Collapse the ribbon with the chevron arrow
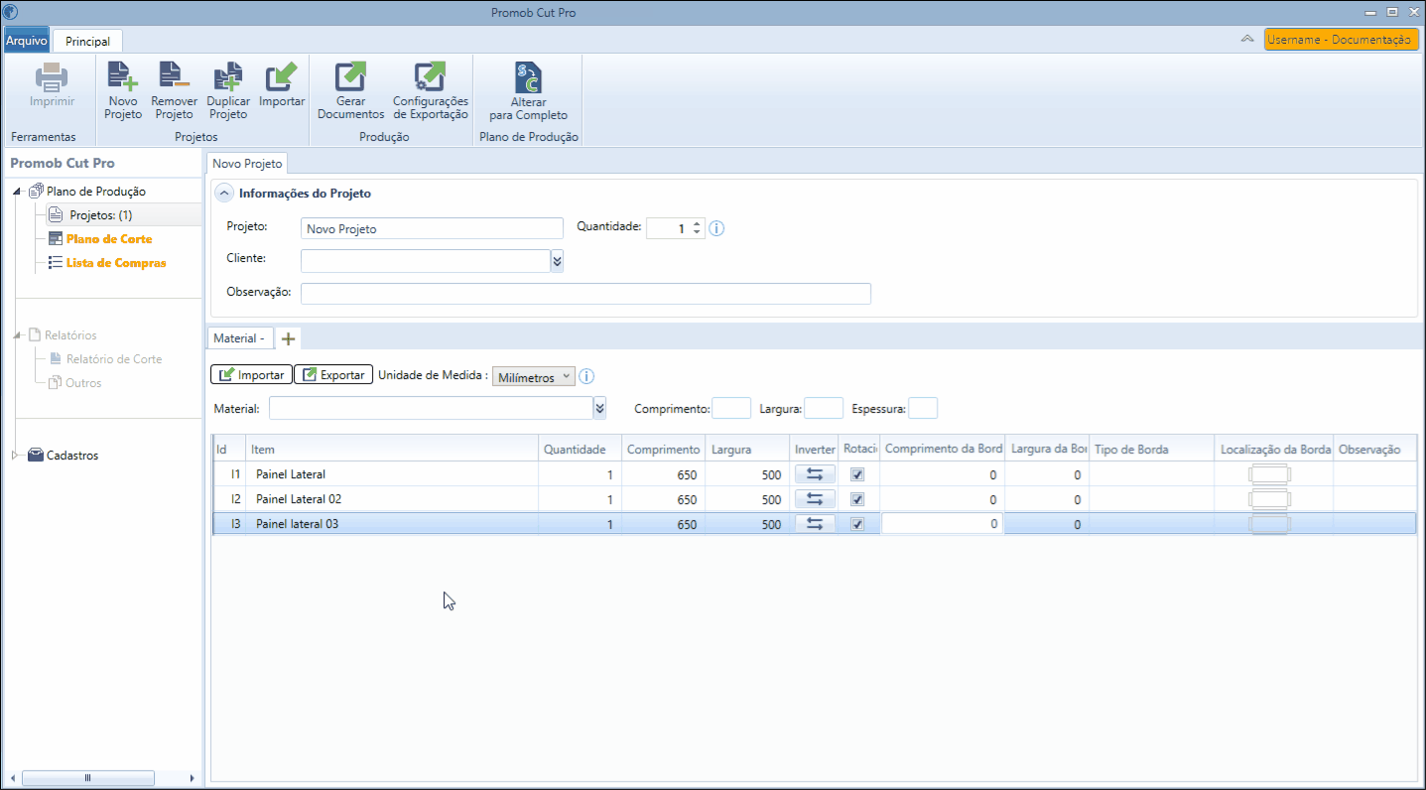This screenshot has width=1426, height=790. pos(1247,39)
